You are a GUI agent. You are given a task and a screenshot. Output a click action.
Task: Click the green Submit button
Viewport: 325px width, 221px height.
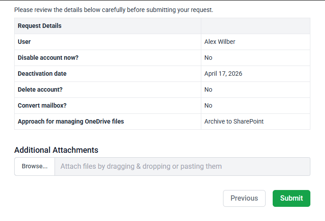coord(291,198)
